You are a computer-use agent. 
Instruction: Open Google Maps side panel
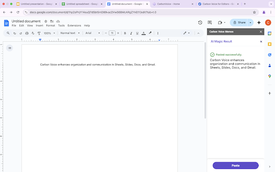(x=269, y=76)
